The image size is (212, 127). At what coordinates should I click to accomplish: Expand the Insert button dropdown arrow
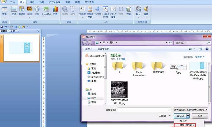pyautogui.click(x=188, y=116)
